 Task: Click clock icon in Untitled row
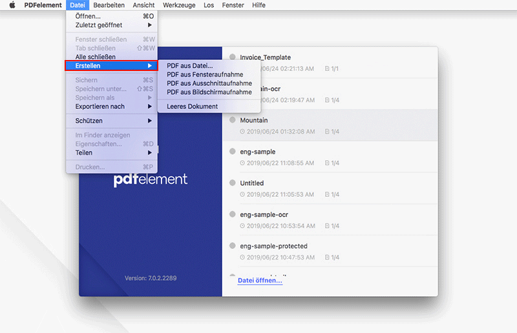coord(242,194)
